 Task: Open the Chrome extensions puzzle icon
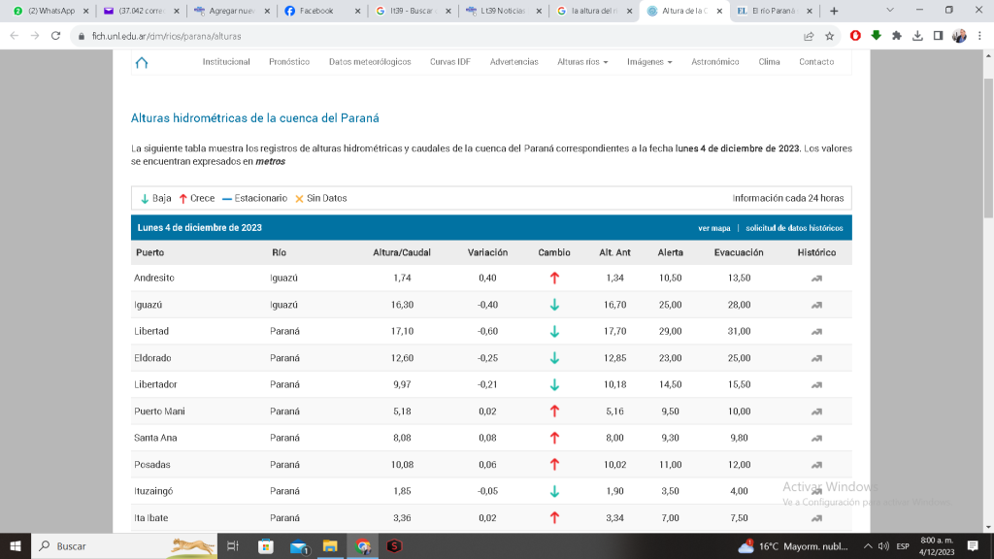coord(897,36)
